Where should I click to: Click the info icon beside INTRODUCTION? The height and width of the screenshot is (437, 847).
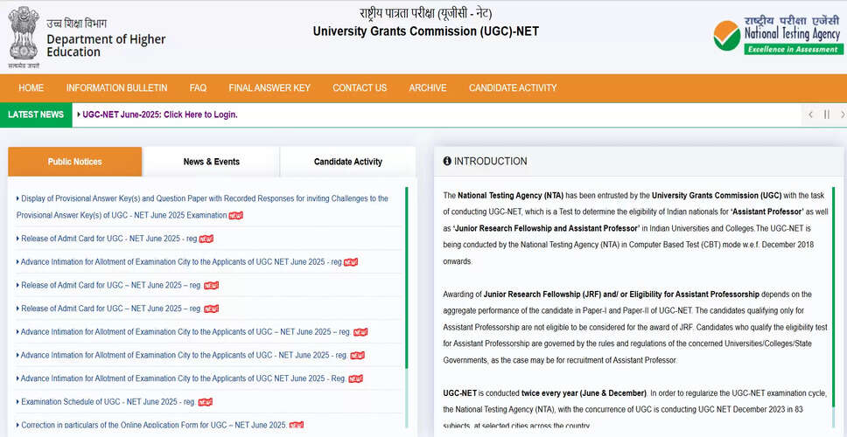tap(447, 162)
